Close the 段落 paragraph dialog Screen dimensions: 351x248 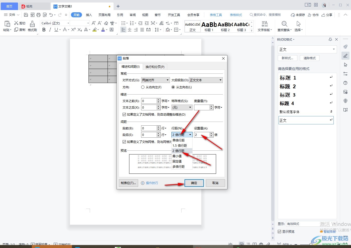pos(223,58)
